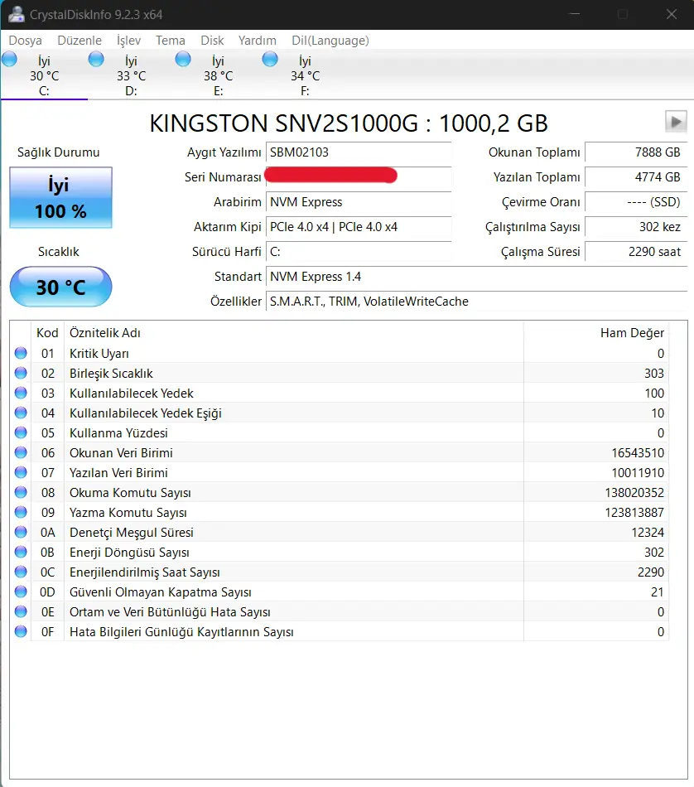Click the status dot for Enerjilendirilmiş Saat Sayısı
Screen dimensions: 694x787
[21, 572]
